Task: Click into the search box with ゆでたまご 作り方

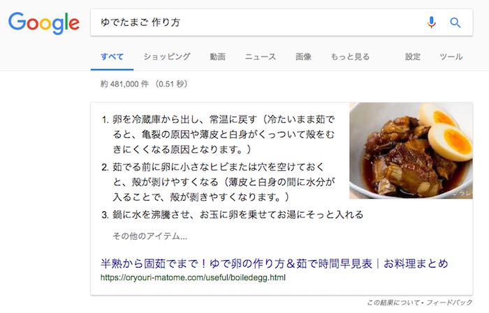Action: 256,22
